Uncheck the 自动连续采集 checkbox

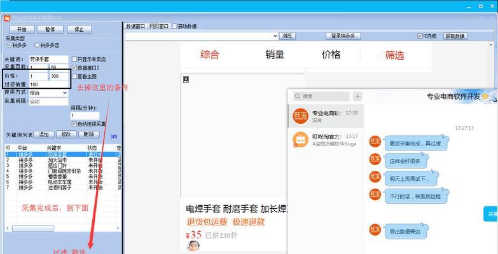(74, 124)
